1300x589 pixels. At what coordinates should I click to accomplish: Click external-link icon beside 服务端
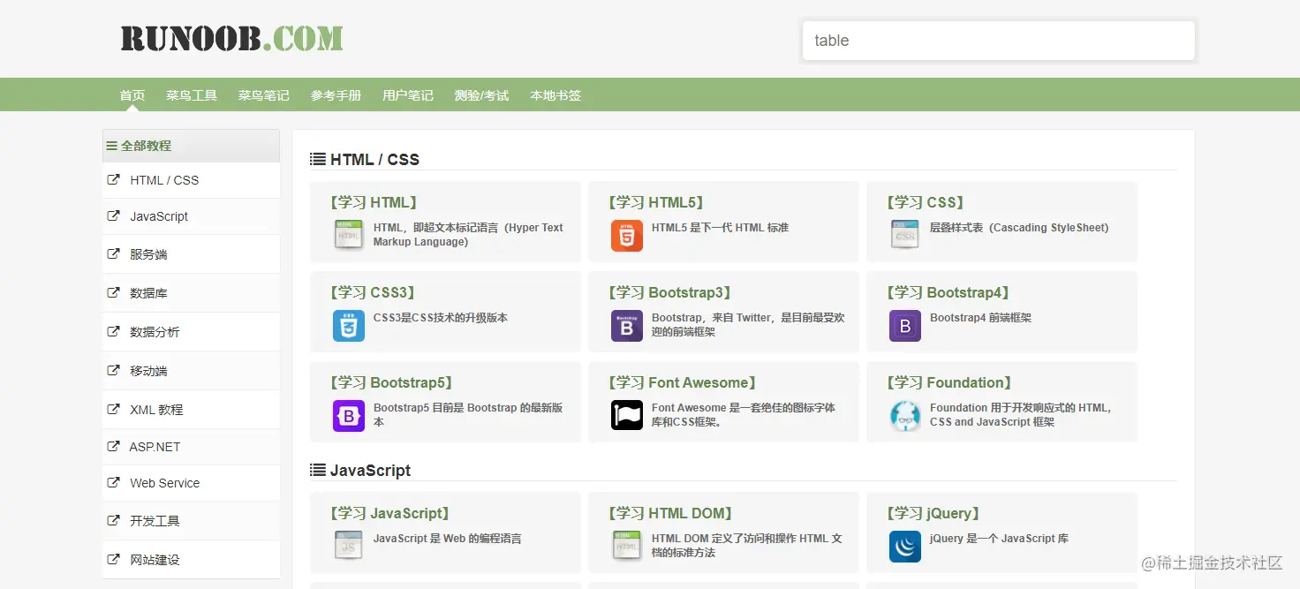[113, 253]
